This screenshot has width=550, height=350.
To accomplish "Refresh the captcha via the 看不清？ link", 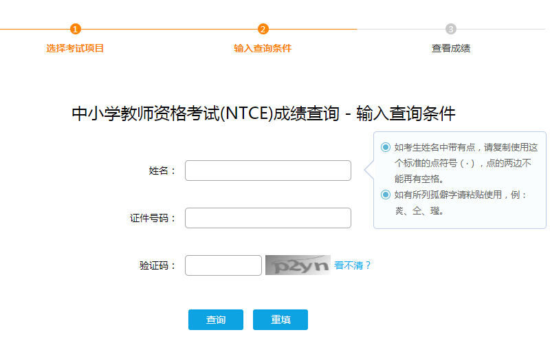I will coord(353,265).
